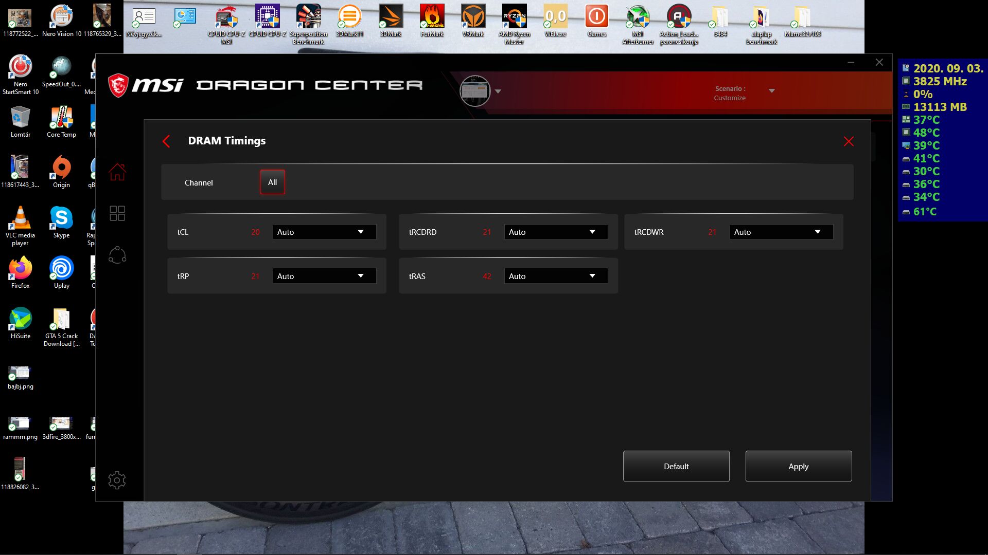
Task: Open the FurMark desktop icon
Action: tap(432, 21)
